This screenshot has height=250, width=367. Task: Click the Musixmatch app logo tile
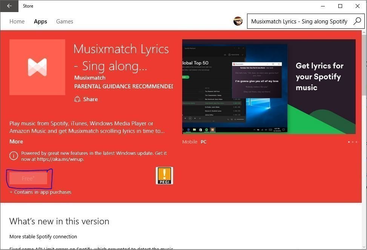(x=37, y=67)
